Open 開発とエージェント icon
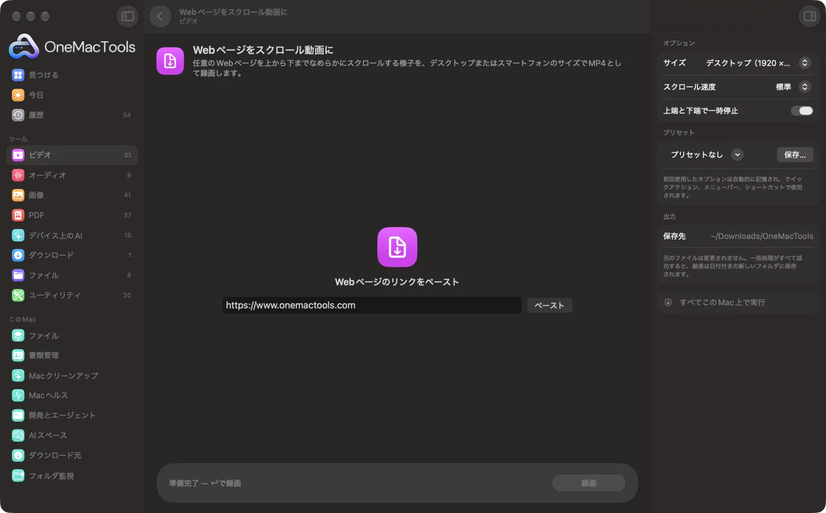Viewport: 826px width, 513px height. [x=18, y=415]
